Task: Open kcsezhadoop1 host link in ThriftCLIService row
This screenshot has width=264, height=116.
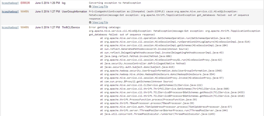Action: pyautogui.click(x=10, y=27)
